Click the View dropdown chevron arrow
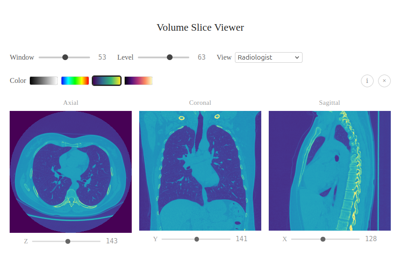Viewport: 411px width, 253px height. click(297, 57)
